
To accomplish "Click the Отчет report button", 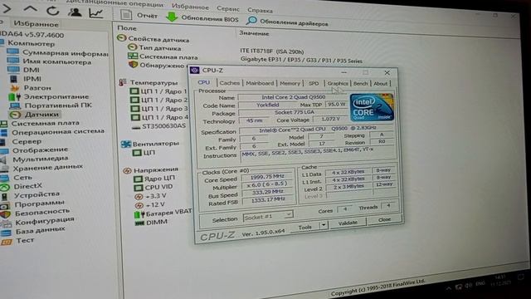I will click(139, 15).
